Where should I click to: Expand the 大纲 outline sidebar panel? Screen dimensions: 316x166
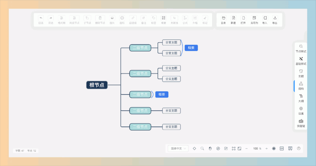click(x=301, y=98)
